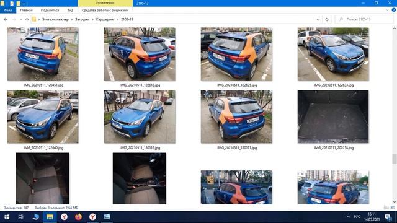Open the Help question mark icon
This screenshot has width=397, height=223.
394,10
